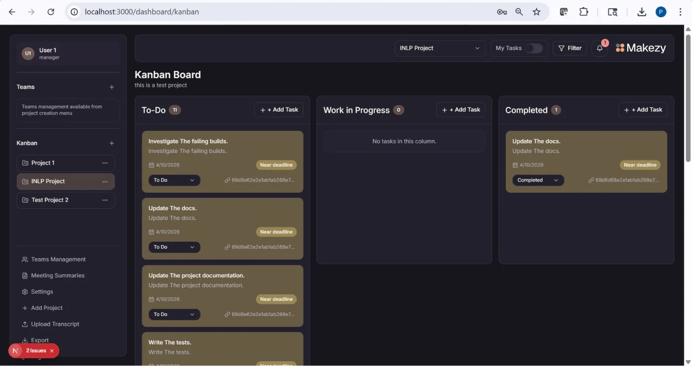
Task: Select Test Project 2 in the sidebar
Action: (x=66, y=200)
